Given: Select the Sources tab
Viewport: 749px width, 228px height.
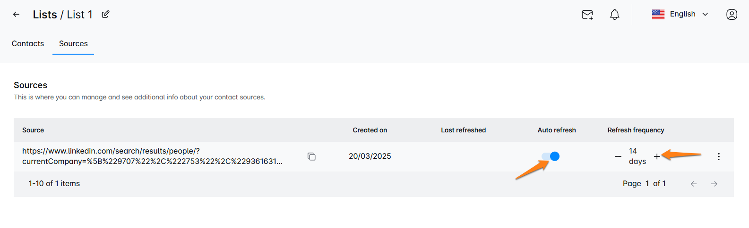Looking at the screenshot, I should [x=73, y=43].
